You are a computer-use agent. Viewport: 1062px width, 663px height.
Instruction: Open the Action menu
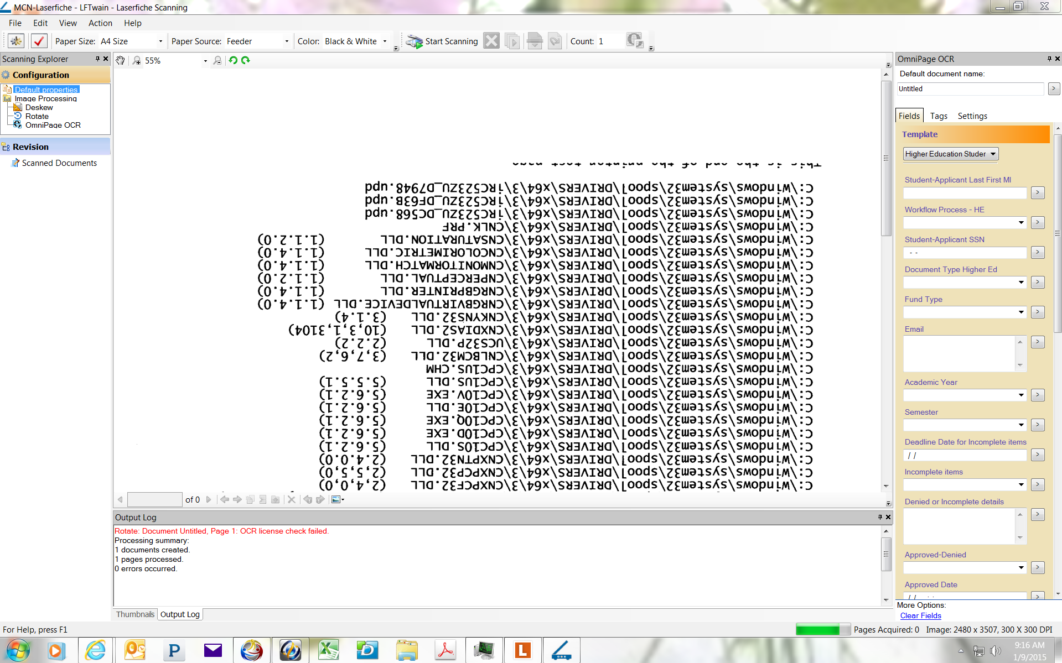(x=100, y=23)
